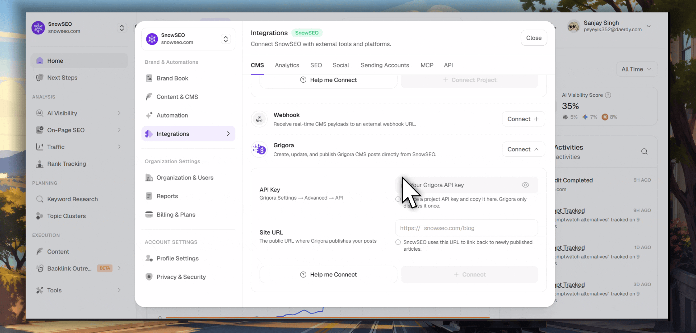Collapse the Grigora Connect panel
Viewport: 696px width, 333px height.
pos(523,149)
